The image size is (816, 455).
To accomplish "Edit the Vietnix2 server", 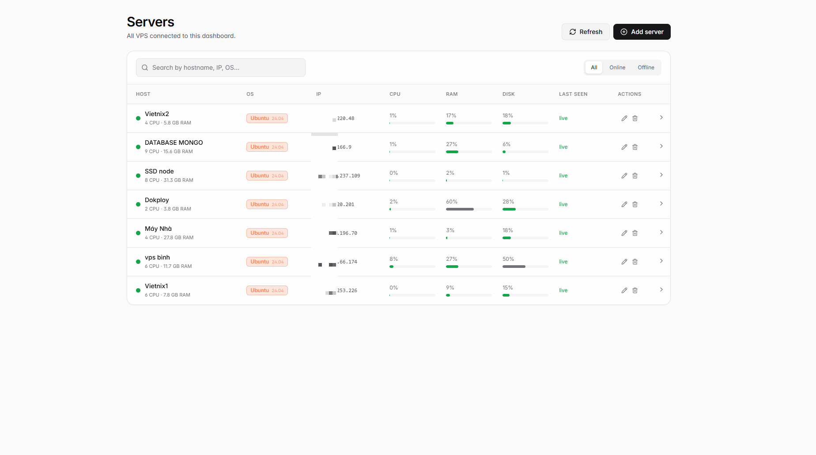I will pos(624,118).
